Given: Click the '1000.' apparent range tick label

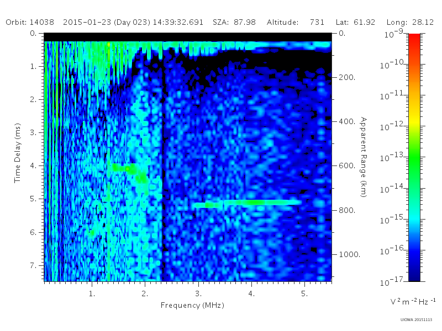Looking at the screenshot, I should (350, 254).
